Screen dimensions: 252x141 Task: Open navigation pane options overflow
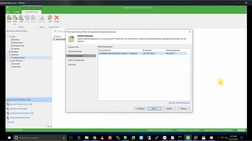click(51, 127)
